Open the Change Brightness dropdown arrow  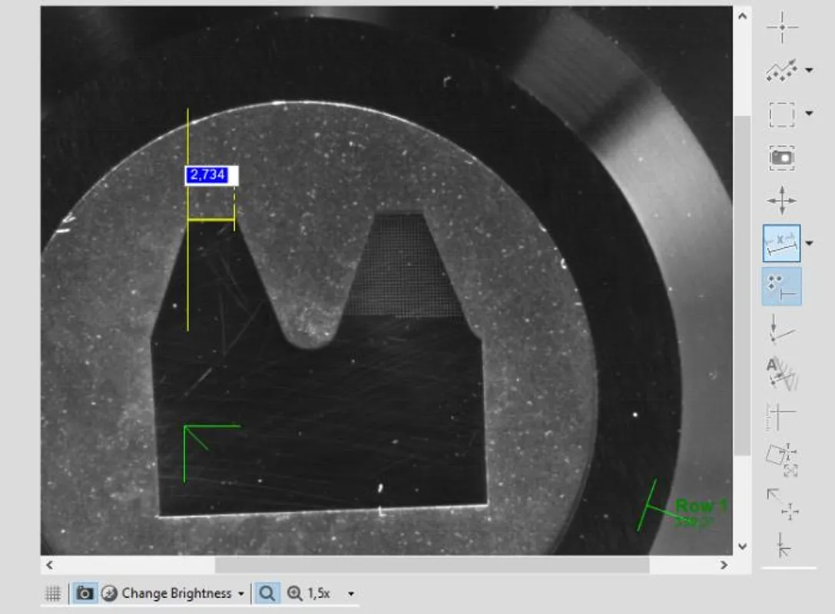[241, 594]
